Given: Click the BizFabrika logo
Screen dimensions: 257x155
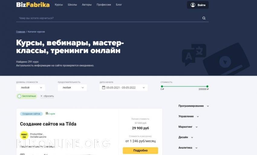Looking at the screenshot, I should pyautogui.click(x=33, y=5).
